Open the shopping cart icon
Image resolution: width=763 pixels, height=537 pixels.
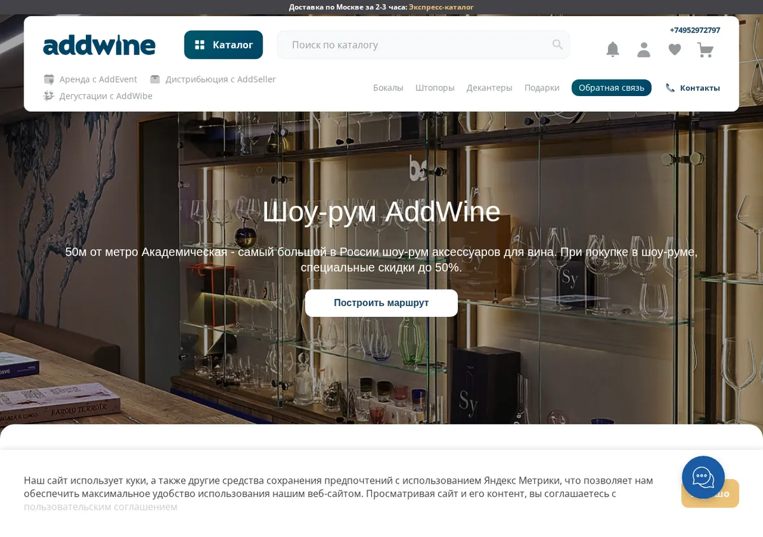tap(705, 50)
